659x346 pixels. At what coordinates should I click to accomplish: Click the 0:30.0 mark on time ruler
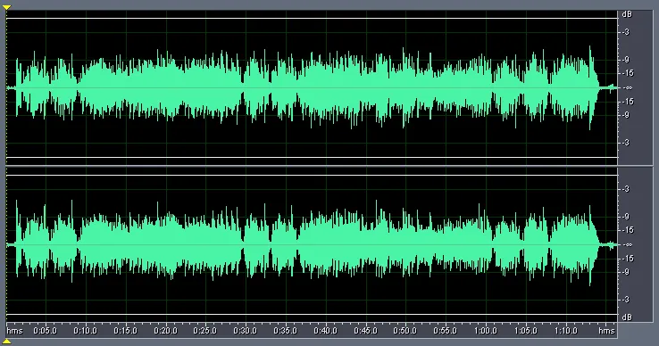tap(245, 331)
